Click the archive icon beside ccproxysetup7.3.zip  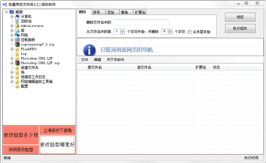17,44
